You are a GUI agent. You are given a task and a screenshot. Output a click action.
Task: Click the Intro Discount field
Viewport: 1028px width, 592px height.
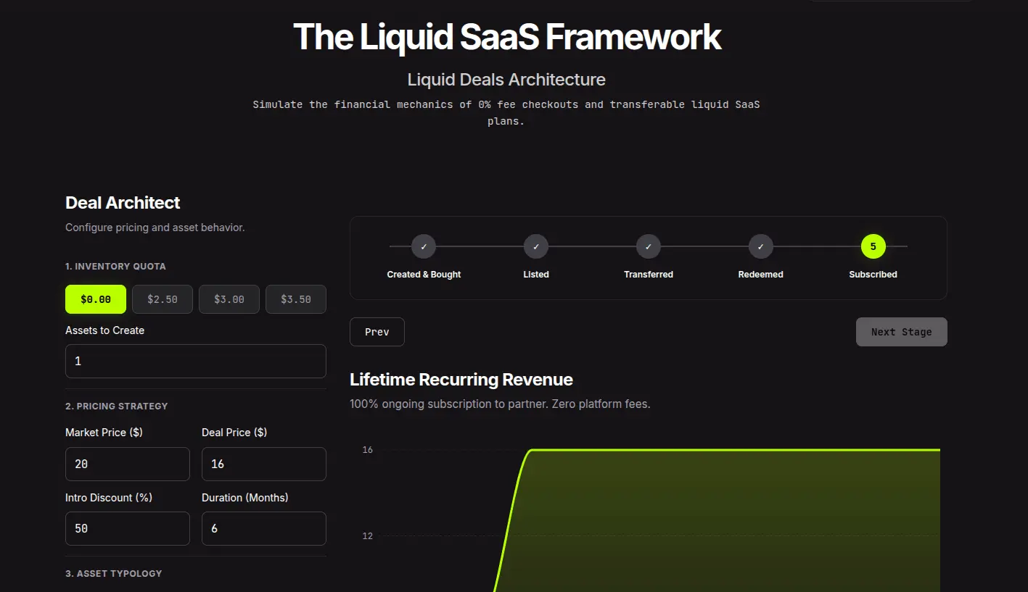(x=128, y=529)
